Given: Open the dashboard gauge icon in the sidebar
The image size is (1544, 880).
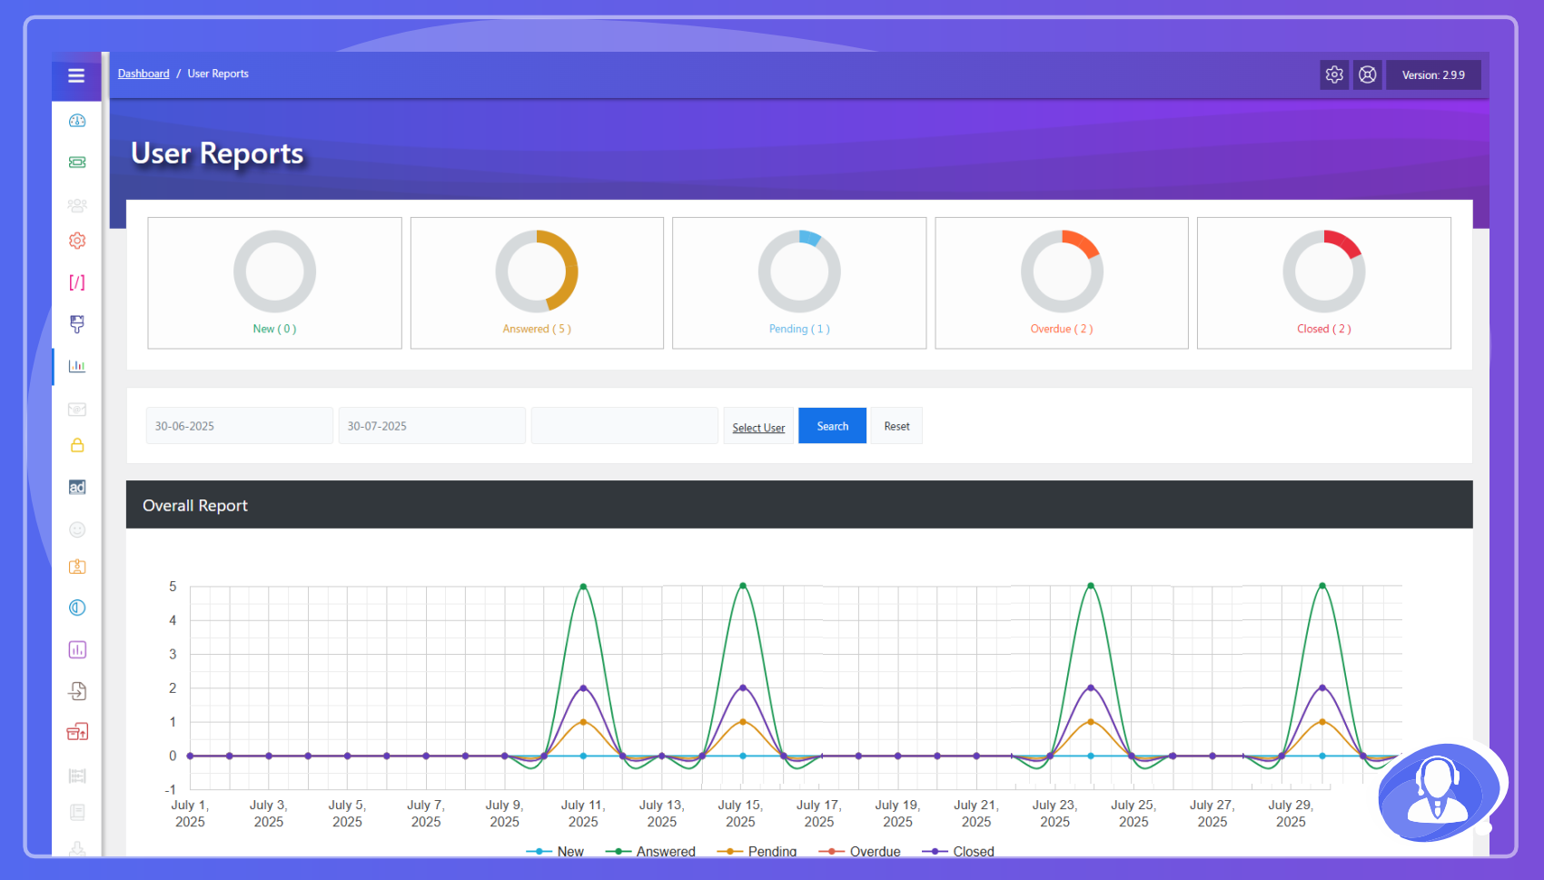Looking at the screenshot, I should [77, 121].
